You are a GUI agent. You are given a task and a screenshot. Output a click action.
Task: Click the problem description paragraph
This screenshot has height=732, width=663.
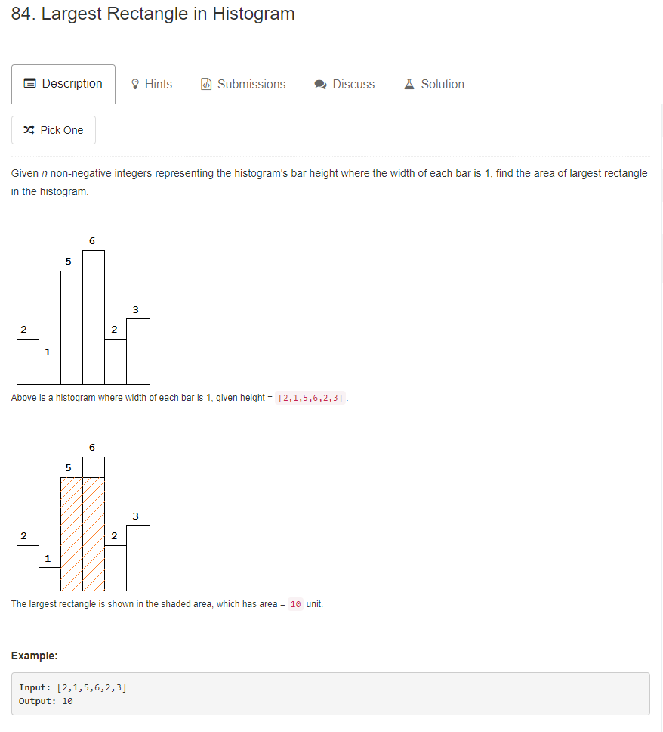coord(329,182)
